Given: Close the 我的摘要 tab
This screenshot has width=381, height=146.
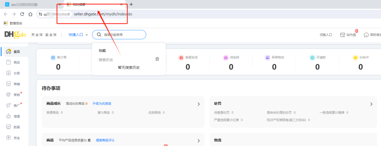Looking at the screenshot, I should [x=121, y=4].
